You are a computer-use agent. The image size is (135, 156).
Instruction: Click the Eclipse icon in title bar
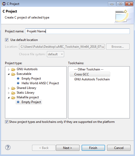[4, 4]
